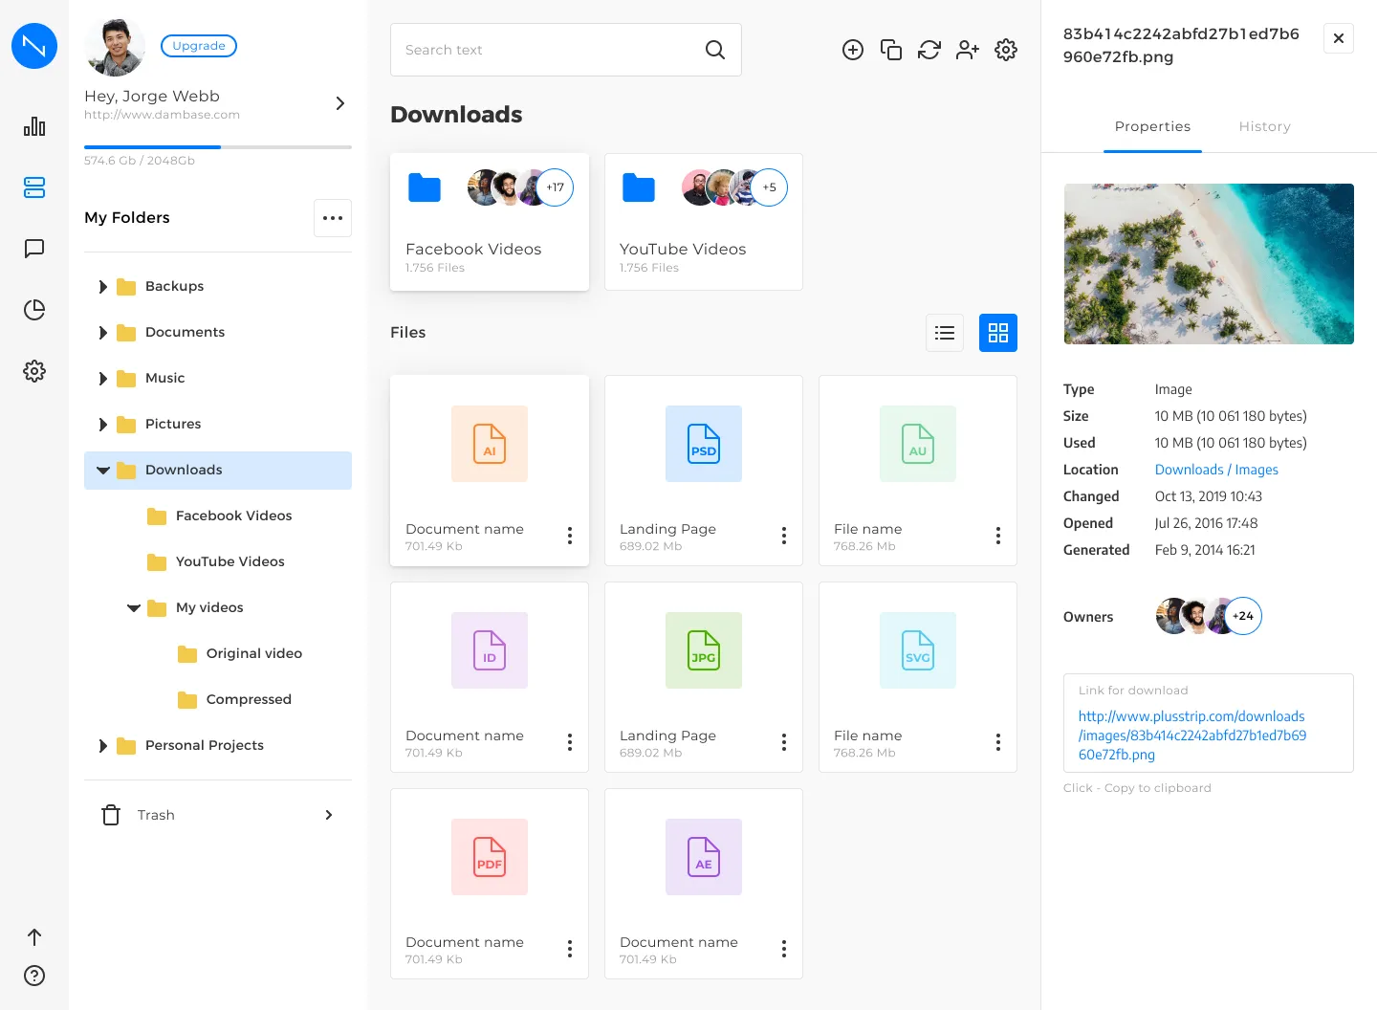This screenshot has height=1010, width=1377.
Task: Click the Upgrade button
Action: pyautogui.click(x=199, y=46)
